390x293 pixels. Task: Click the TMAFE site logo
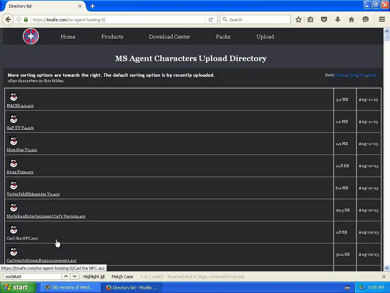(x=31, y=36)
